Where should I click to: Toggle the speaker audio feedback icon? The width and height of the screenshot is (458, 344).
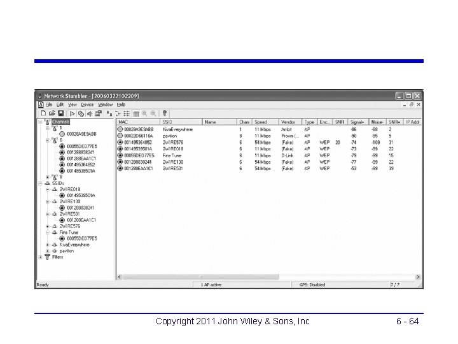90,113
